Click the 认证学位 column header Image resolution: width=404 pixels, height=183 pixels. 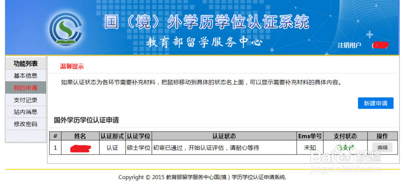coord(139,136)
